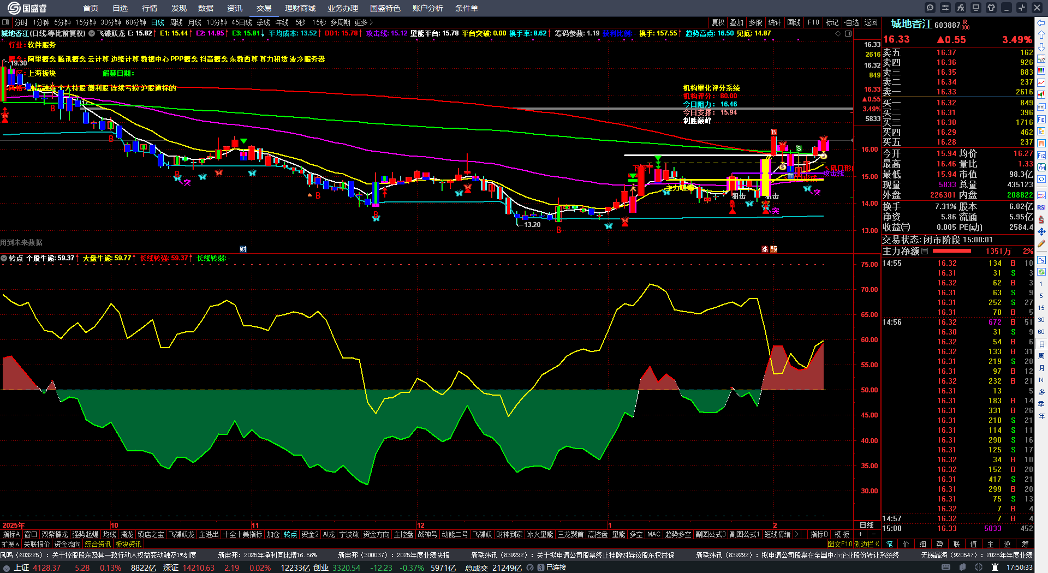Open the 模板 template menu
Screen dimensions: 1048x573
[x=842, y=534]
